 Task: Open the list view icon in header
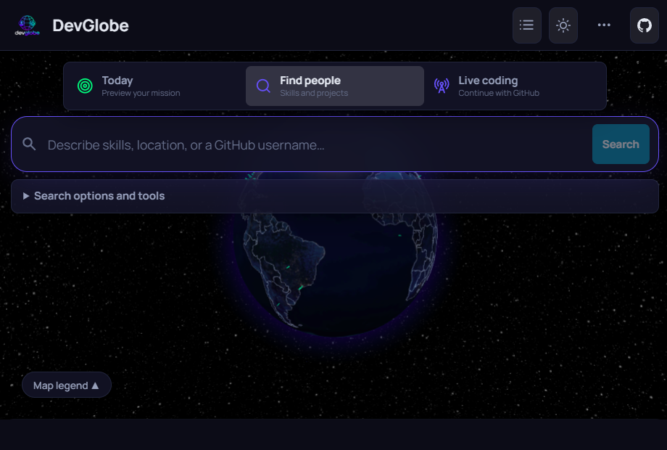pyautogui.click(x=526, y=25)
